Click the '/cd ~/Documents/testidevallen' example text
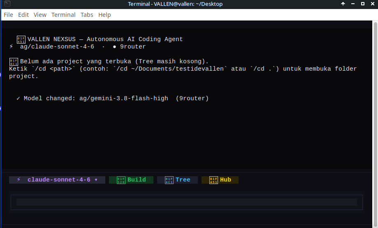 coord(170,69)
